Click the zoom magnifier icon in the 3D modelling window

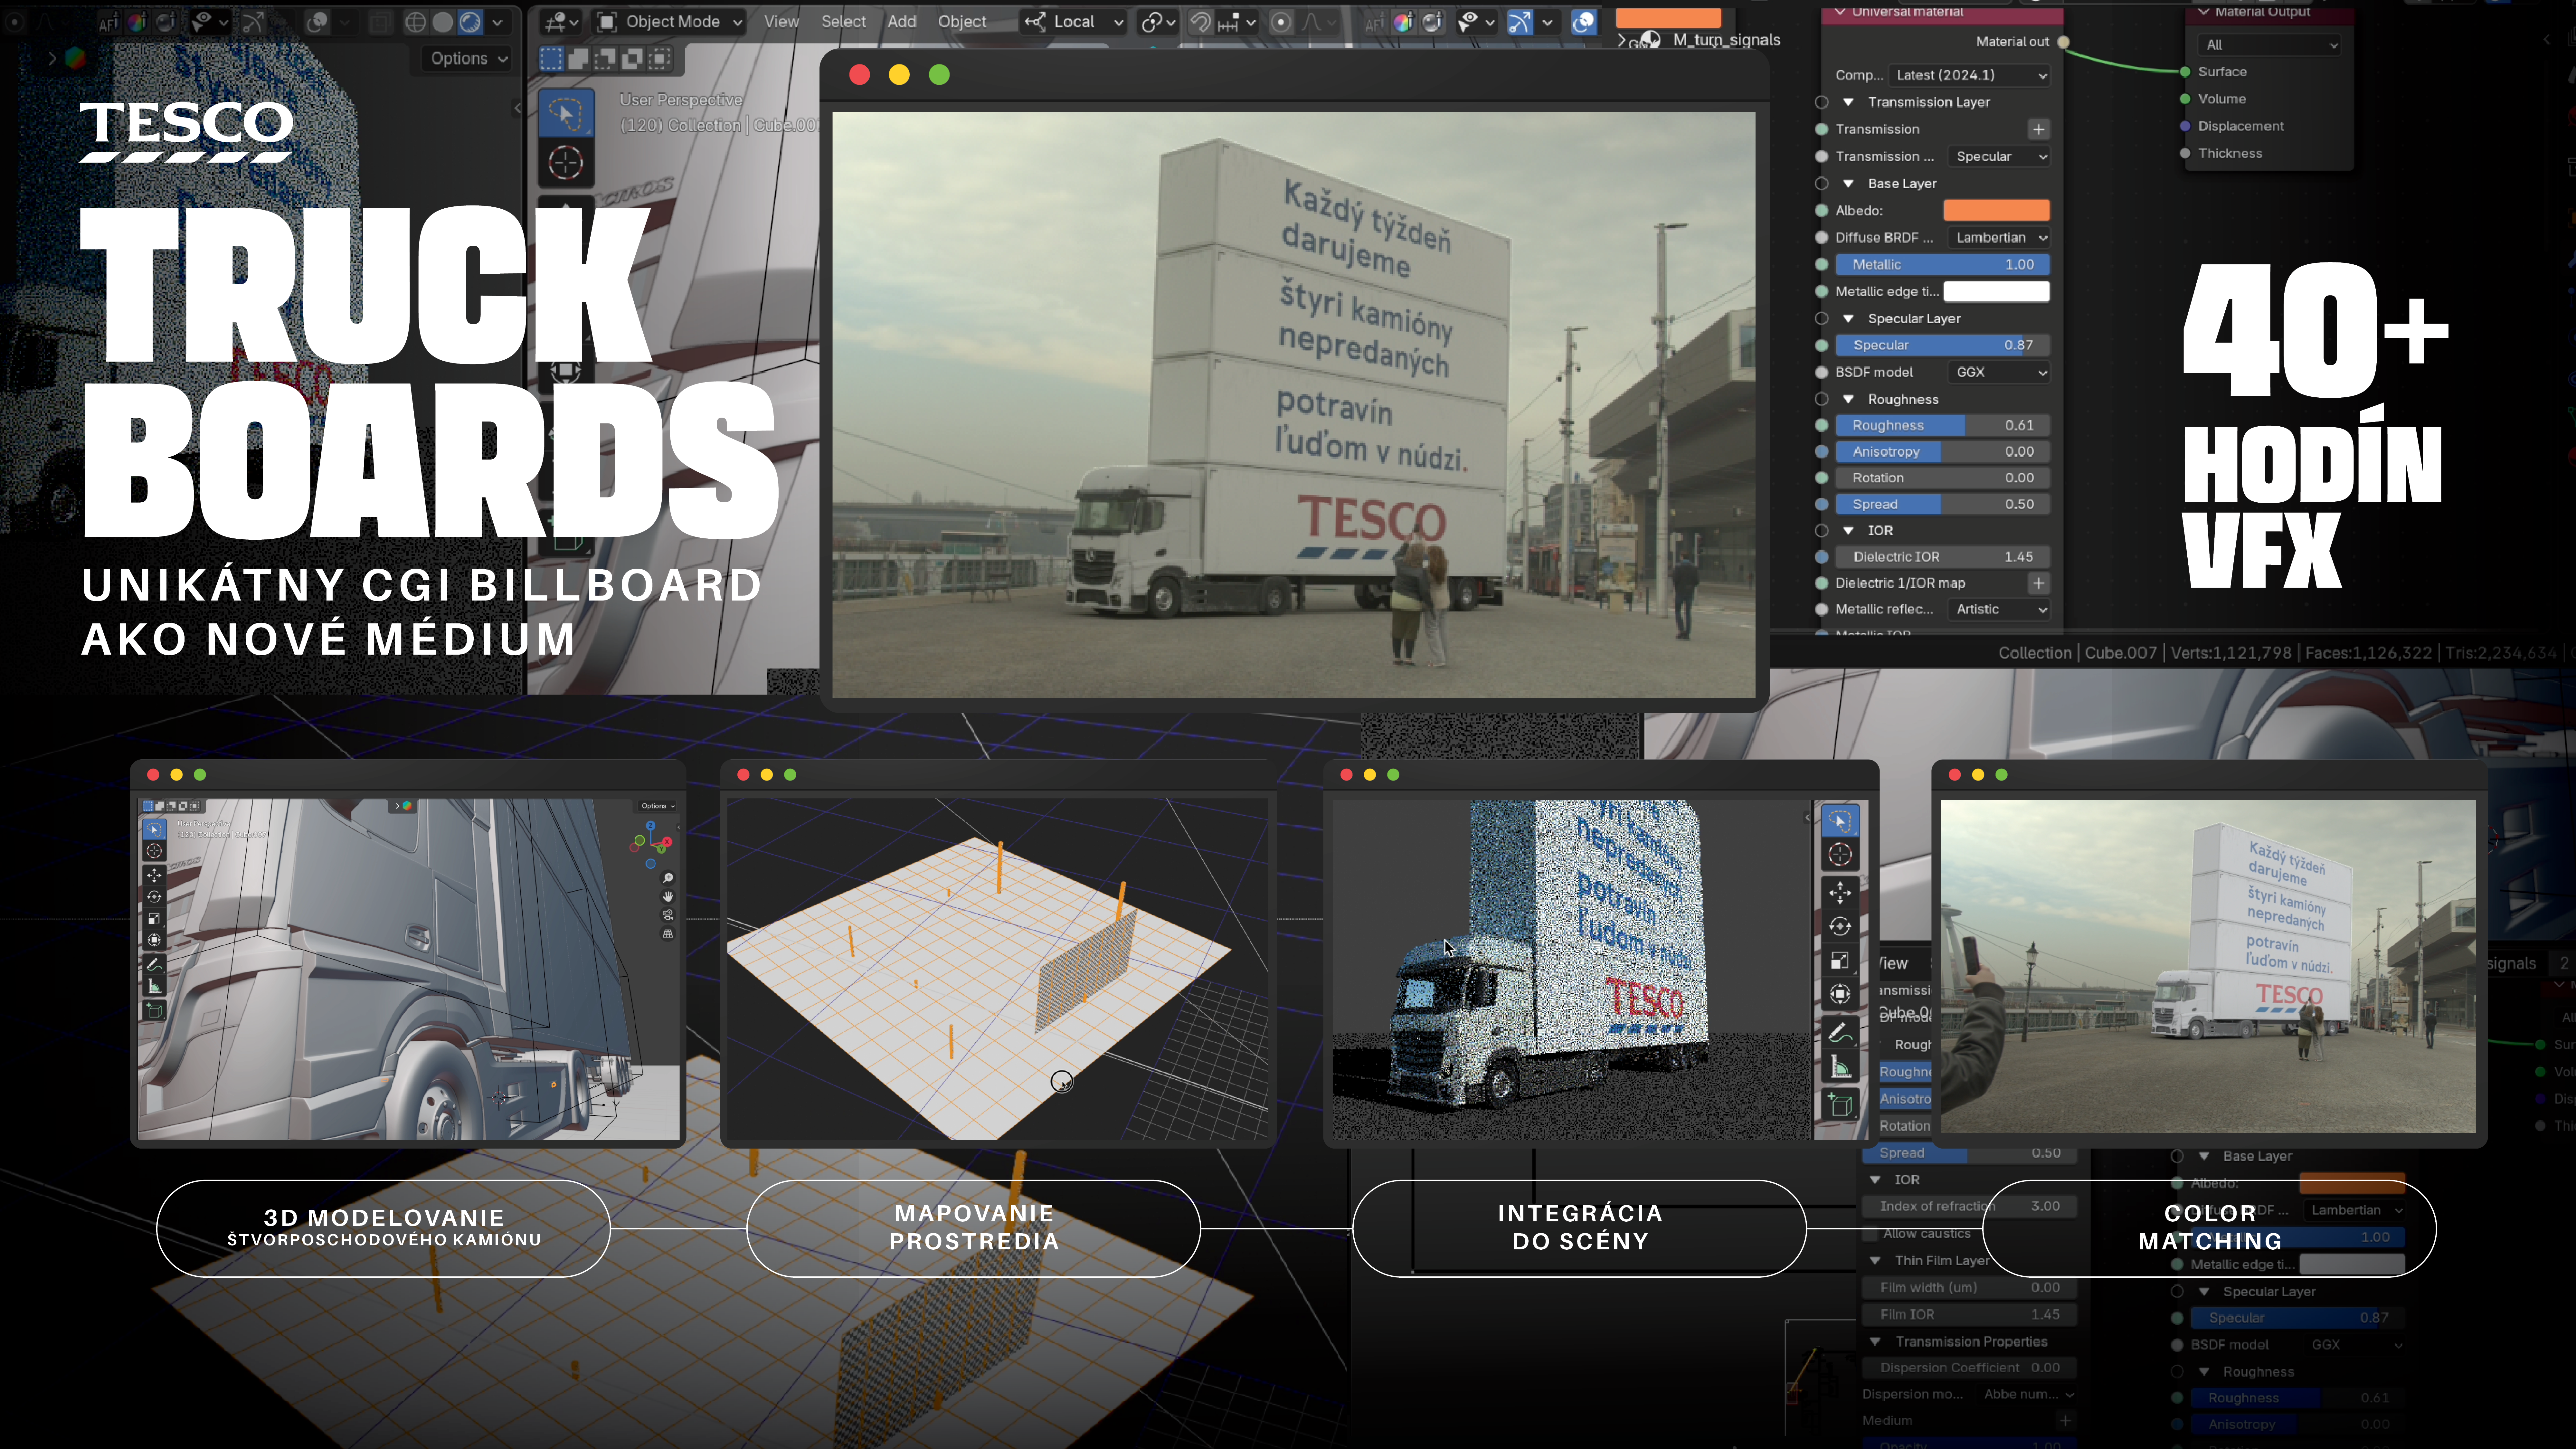[x=668, y=878]
